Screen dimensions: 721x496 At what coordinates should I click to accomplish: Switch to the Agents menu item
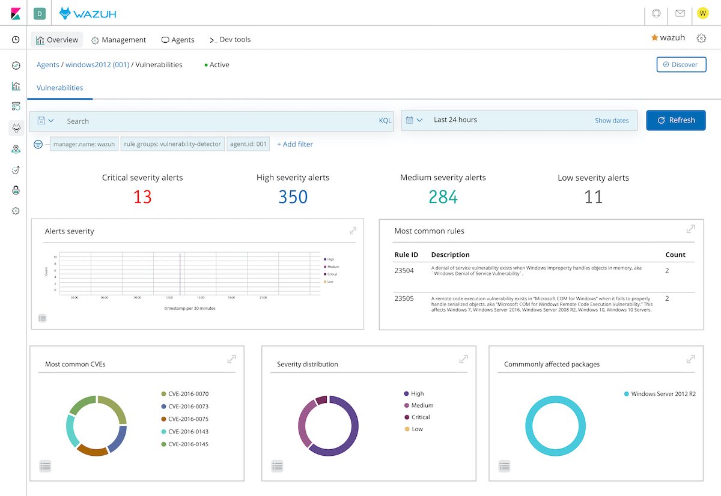(x=178, y=40)
